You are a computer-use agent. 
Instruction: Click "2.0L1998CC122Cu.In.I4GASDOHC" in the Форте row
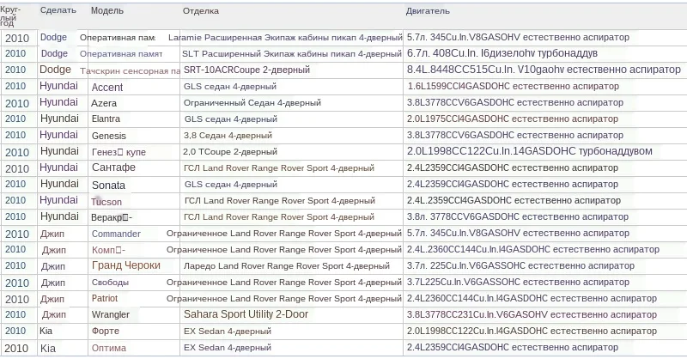click(x=532, y=331)
